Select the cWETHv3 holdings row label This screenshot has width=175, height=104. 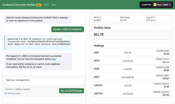coord(98,94)
